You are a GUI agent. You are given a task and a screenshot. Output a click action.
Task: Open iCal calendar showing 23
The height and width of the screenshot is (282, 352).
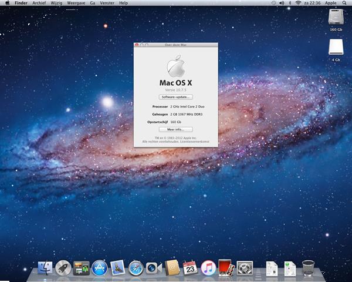[x=190, y=268]
